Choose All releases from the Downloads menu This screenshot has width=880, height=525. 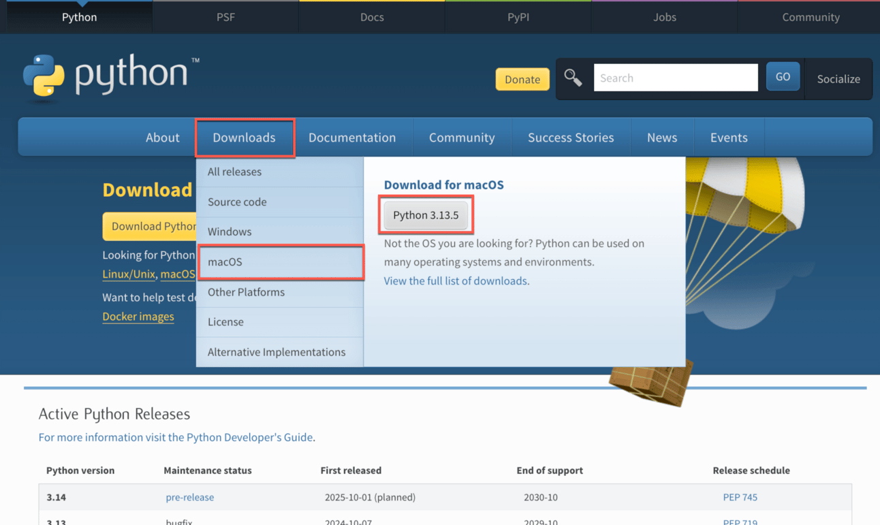click(280, 172)
